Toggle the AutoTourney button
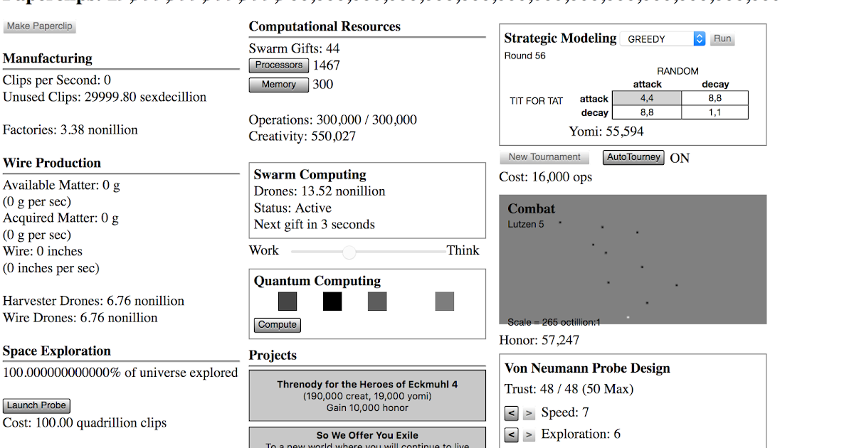The height and width of the screenshot is (448, 854). [633, 157]
